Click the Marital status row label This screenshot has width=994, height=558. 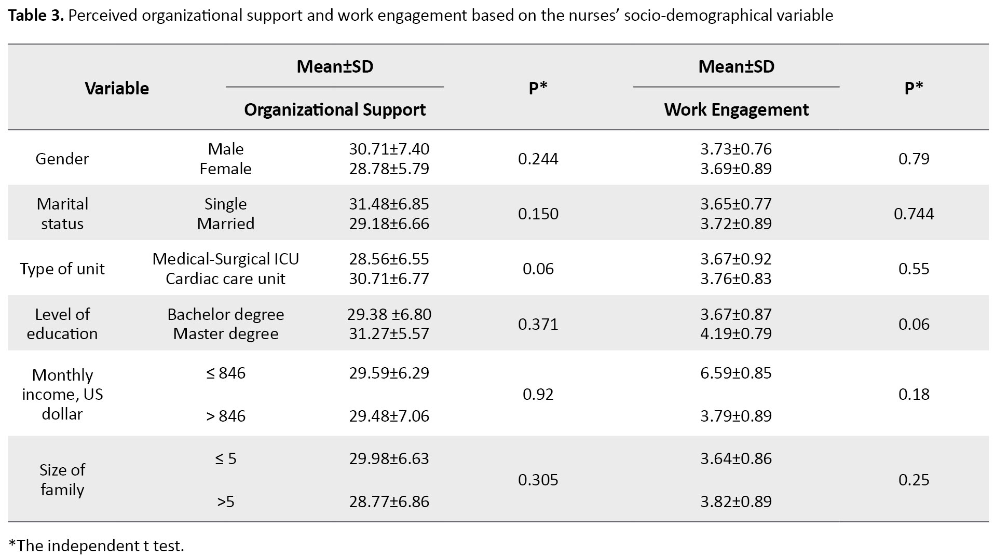[x=62, y=214]
